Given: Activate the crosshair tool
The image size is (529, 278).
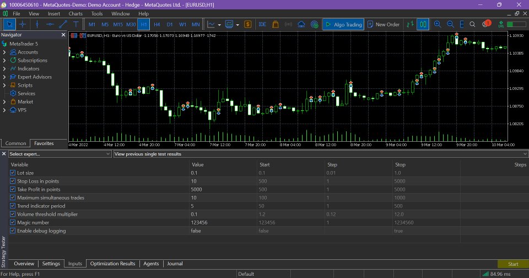Looking at the screenshot, I should tap(23, 24).
